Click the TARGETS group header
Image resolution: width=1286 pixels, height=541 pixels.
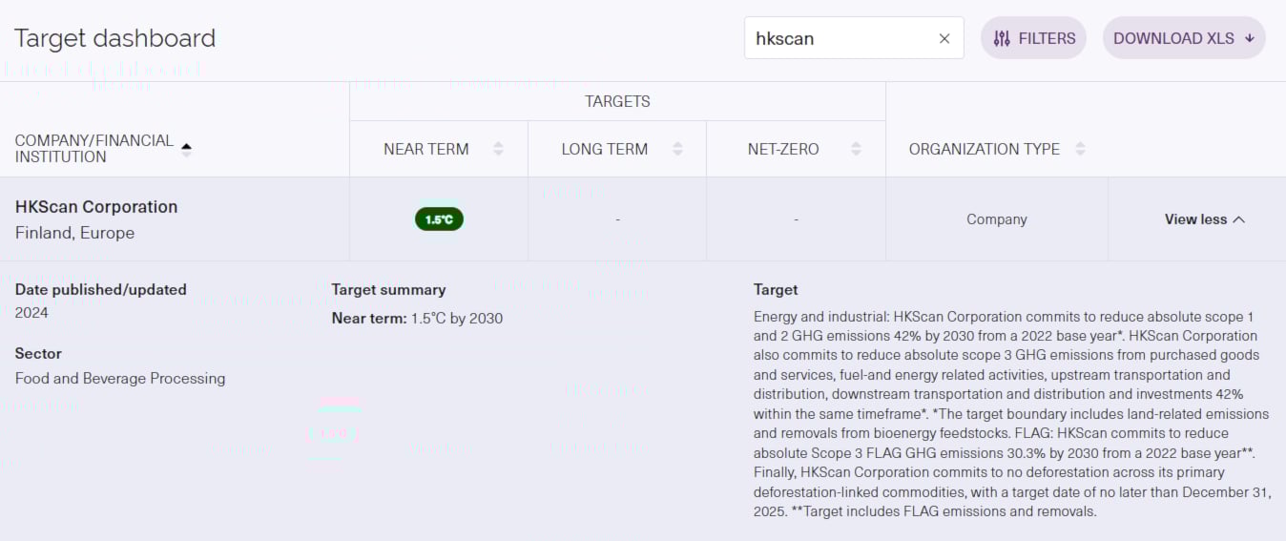click(x=617, y=101)
